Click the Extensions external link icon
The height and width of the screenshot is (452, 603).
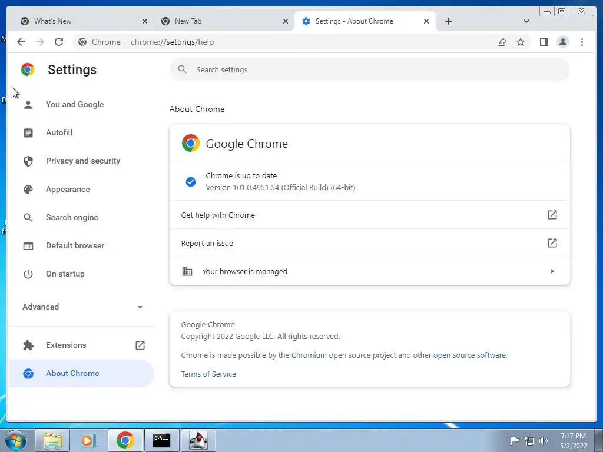point(140,345)
